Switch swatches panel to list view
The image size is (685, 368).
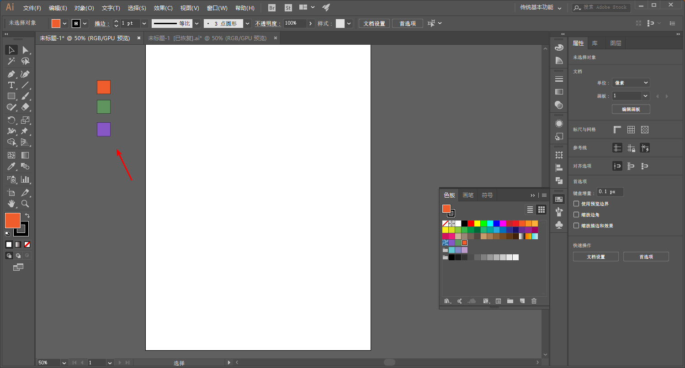click(x=530, y=210)
